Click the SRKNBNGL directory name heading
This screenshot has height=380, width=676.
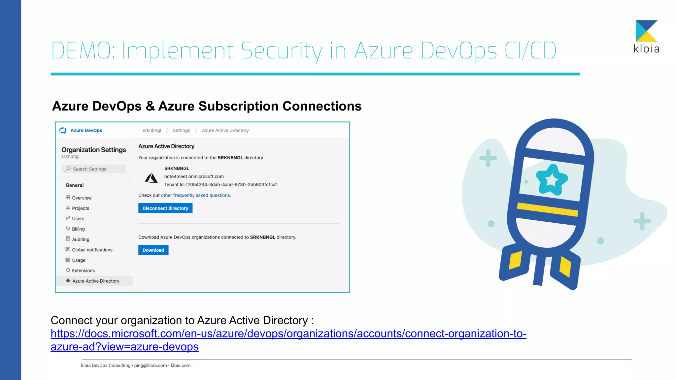177,169
